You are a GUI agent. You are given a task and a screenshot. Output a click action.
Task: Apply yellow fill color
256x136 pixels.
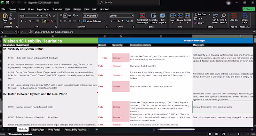click(x=45, y=21)
